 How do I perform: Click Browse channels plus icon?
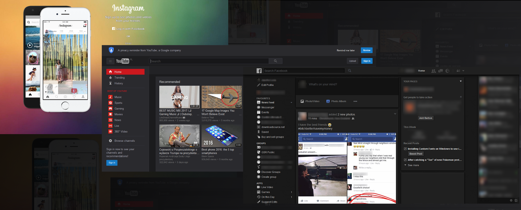110,141
